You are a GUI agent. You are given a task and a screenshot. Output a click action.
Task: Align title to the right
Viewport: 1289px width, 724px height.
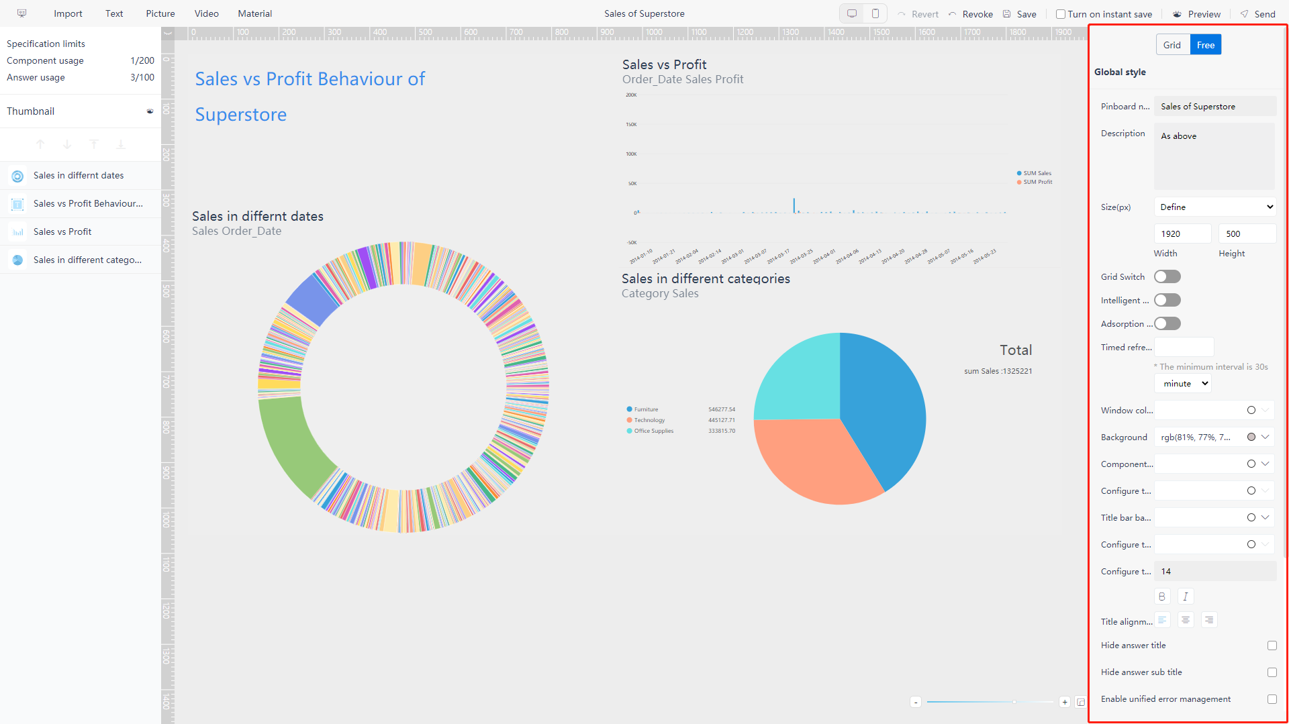[x=1209, y=621]
